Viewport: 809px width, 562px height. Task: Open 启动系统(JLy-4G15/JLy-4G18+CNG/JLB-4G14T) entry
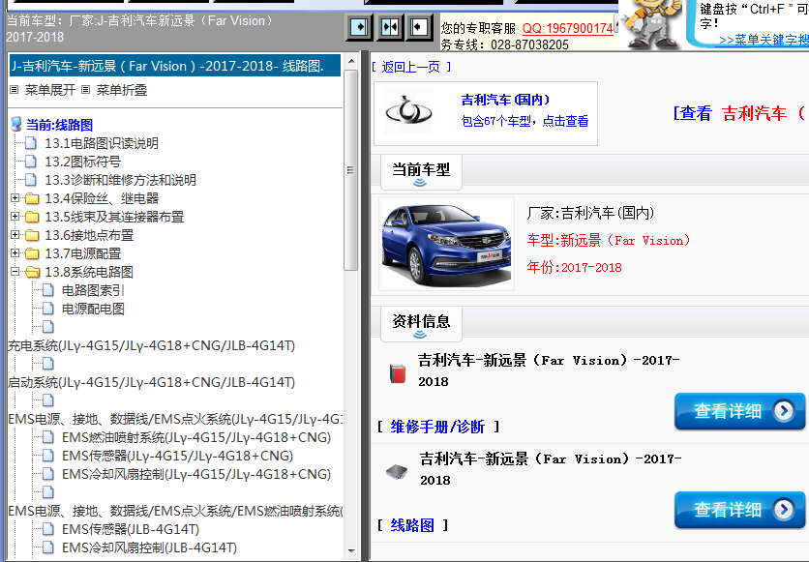[x=151, y=382]
